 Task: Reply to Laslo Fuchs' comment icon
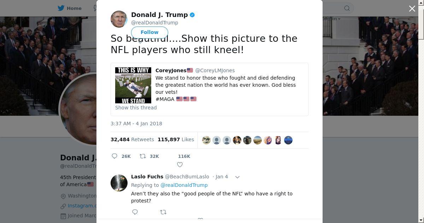(135, 212)
